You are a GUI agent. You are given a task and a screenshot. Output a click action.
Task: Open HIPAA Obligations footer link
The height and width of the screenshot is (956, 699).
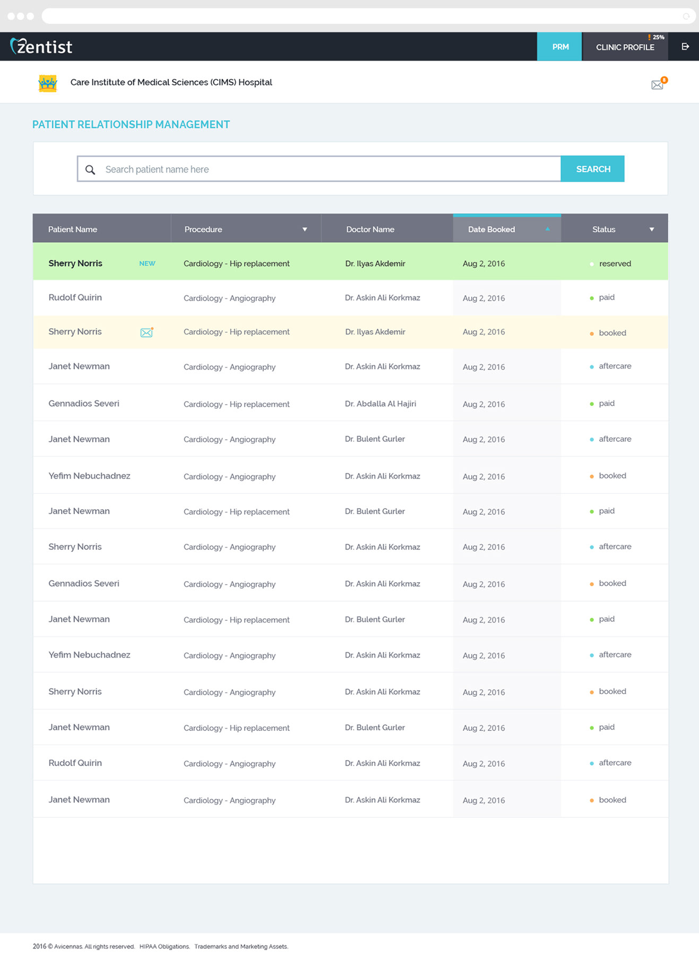click(x=165, y=946)
